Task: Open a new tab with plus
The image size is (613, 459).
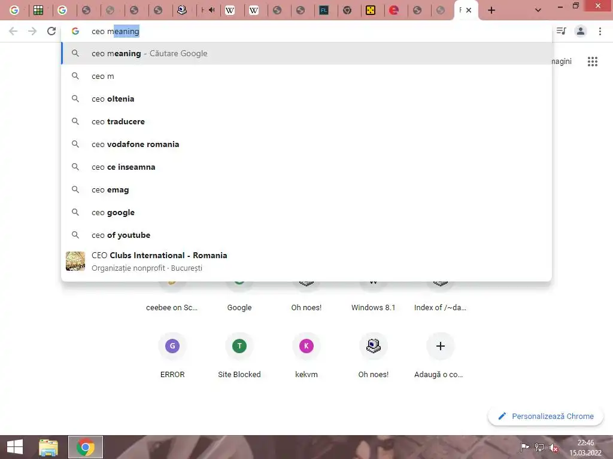Action: (491, 10)
